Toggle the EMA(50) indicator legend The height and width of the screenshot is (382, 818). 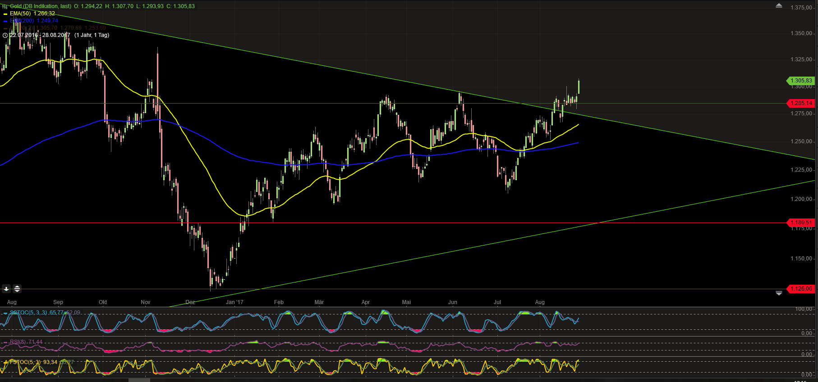32,14
